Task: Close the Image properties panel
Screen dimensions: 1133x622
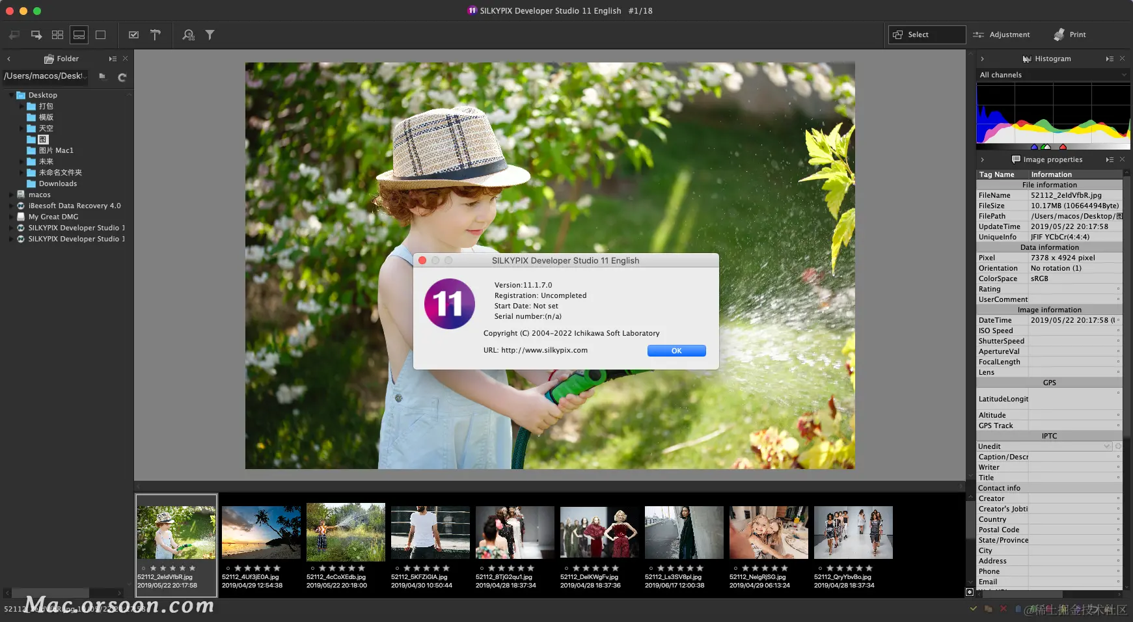Action: click(x=1122, y=159)
